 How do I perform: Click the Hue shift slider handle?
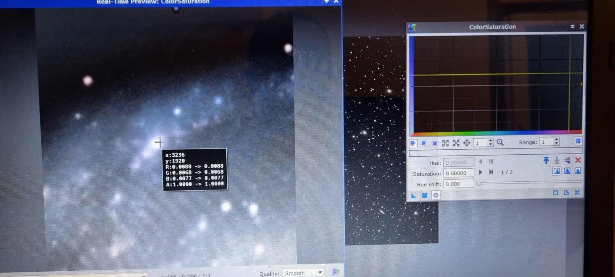click(x=478, y=183)
